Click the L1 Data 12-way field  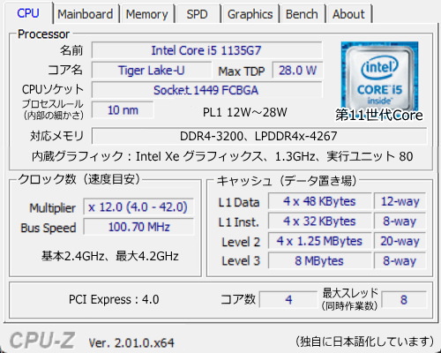coord(400,201)
